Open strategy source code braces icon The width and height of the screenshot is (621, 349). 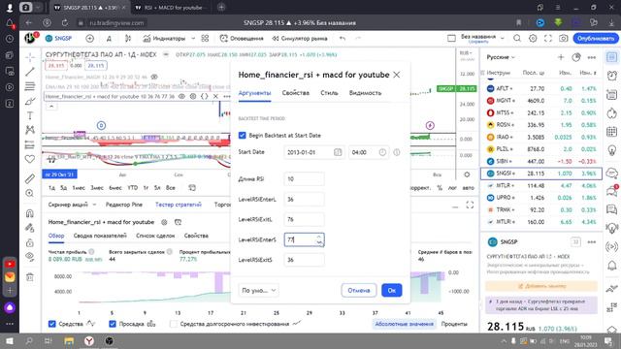tap(205, 96)
